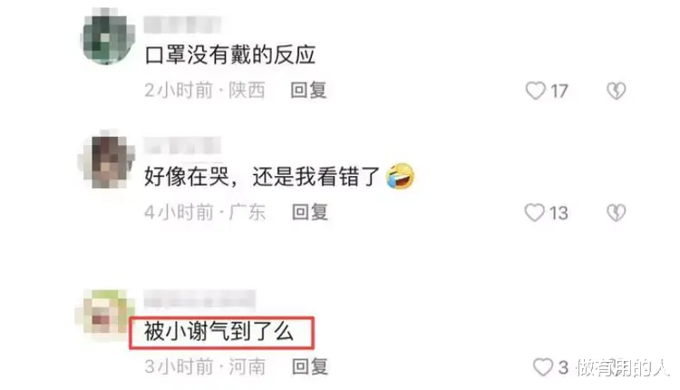Click the like count 17
The height and width of the screenshot is (390, 680).
tap(559, 91)
